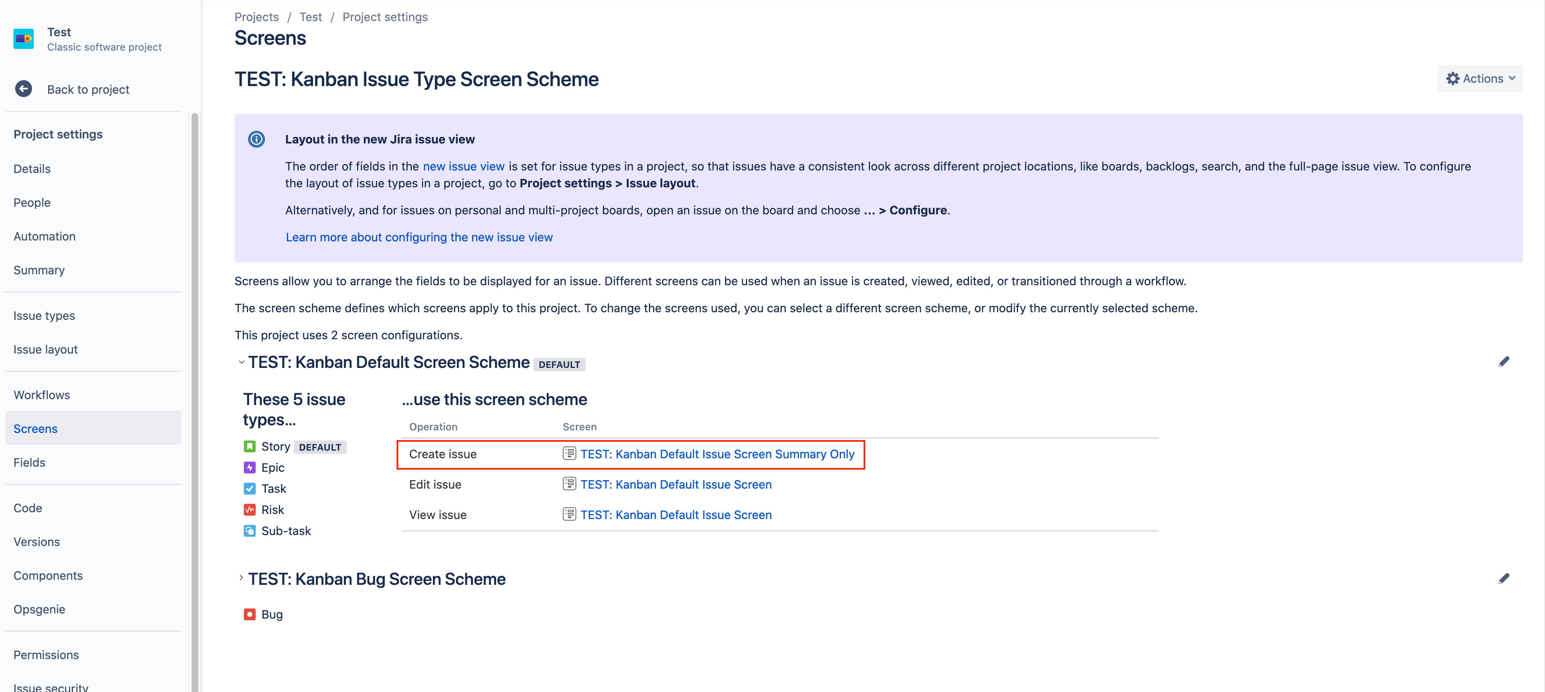The width and height of the screenshot is (1545, 692).
Task: Open the Actions dropdown menu
Action: tap(1480, 78)
